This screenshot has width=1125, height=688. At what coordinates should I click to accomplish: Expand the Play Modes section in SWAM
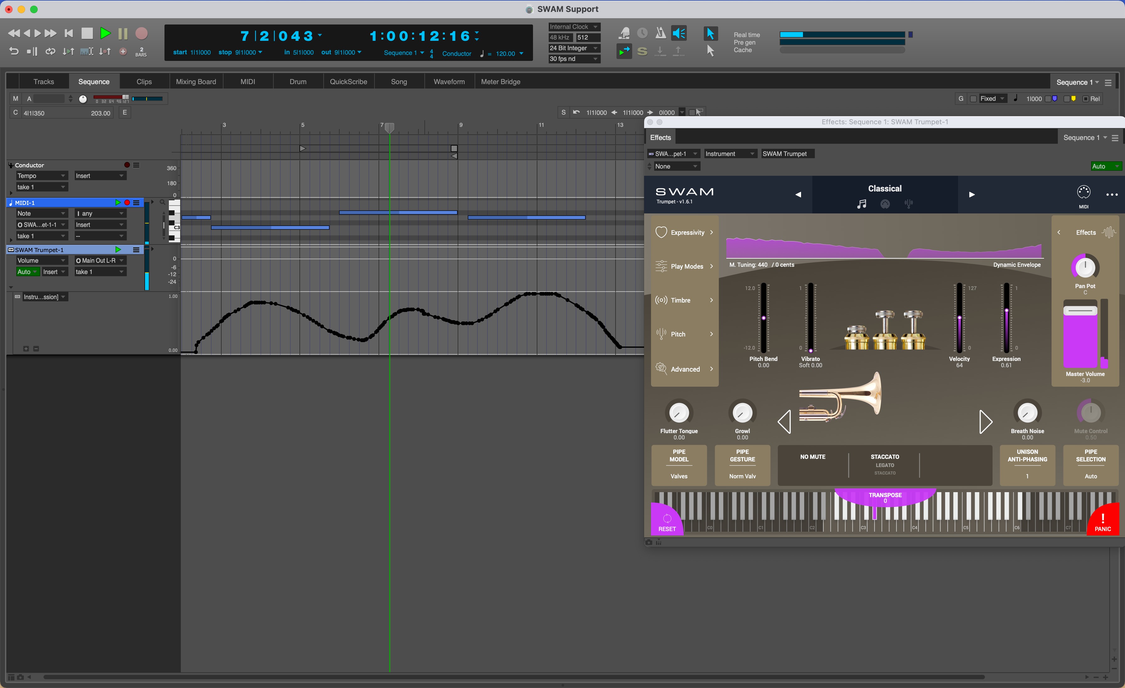(684, 266)
